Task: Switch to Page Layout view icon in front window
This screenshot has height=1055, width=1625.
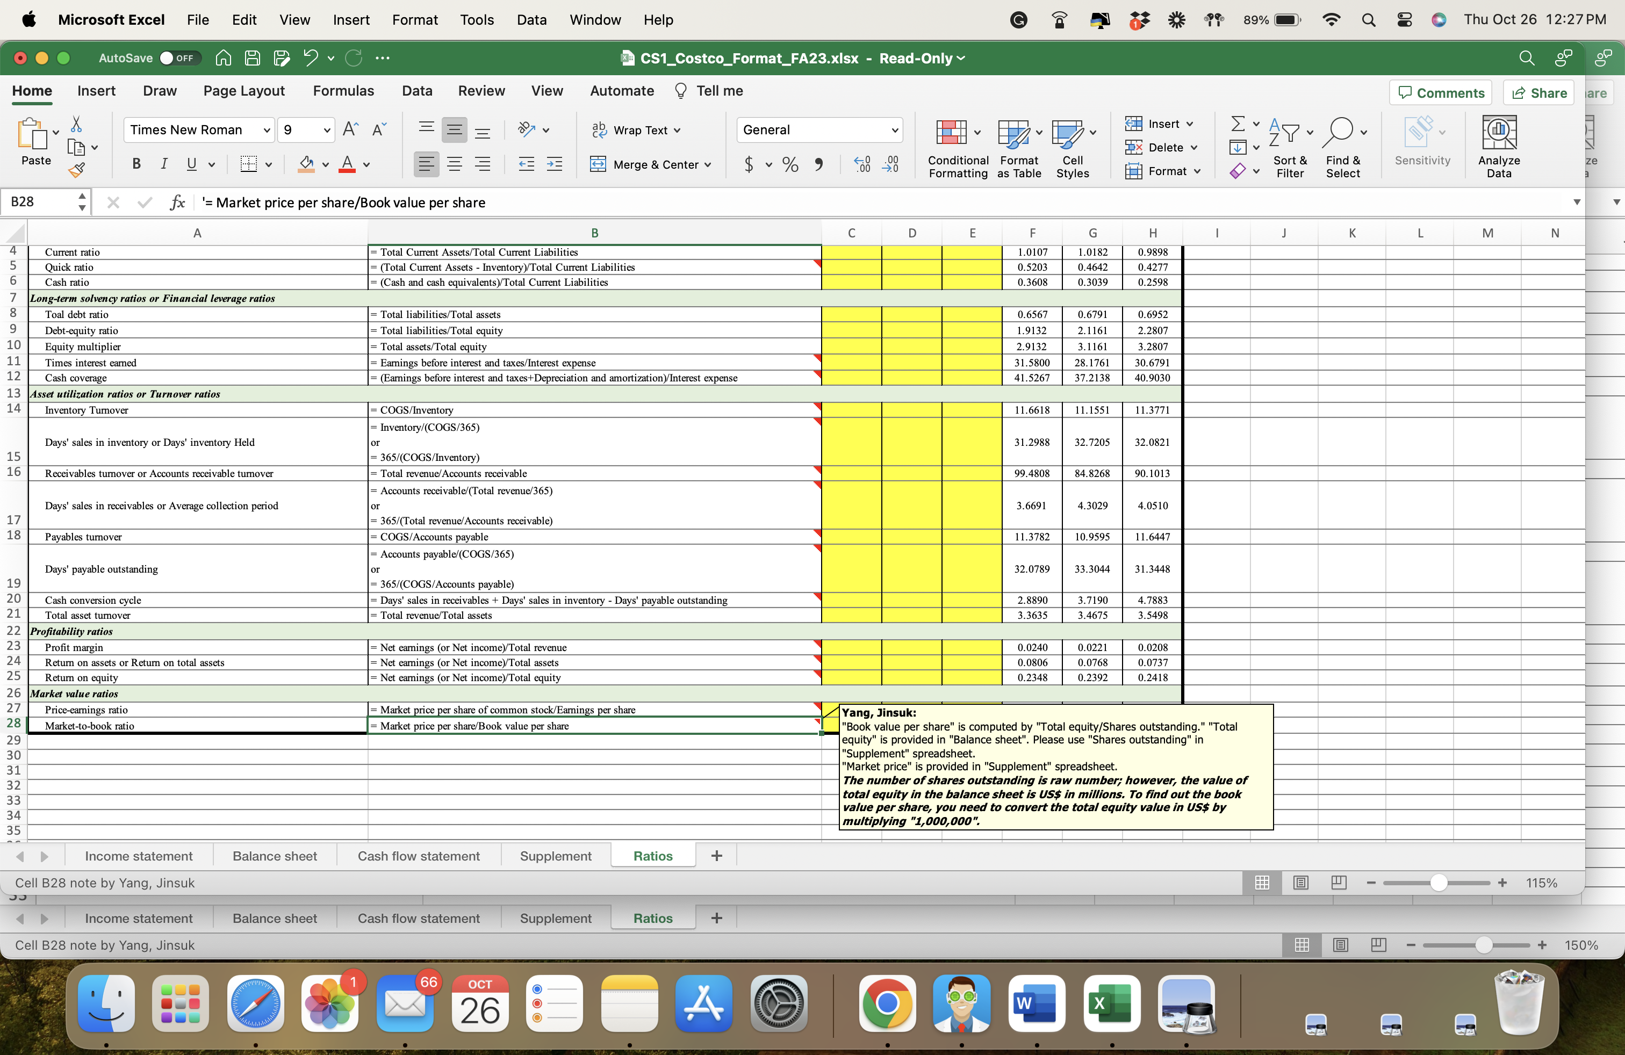Action: (x=1300, y=883)
